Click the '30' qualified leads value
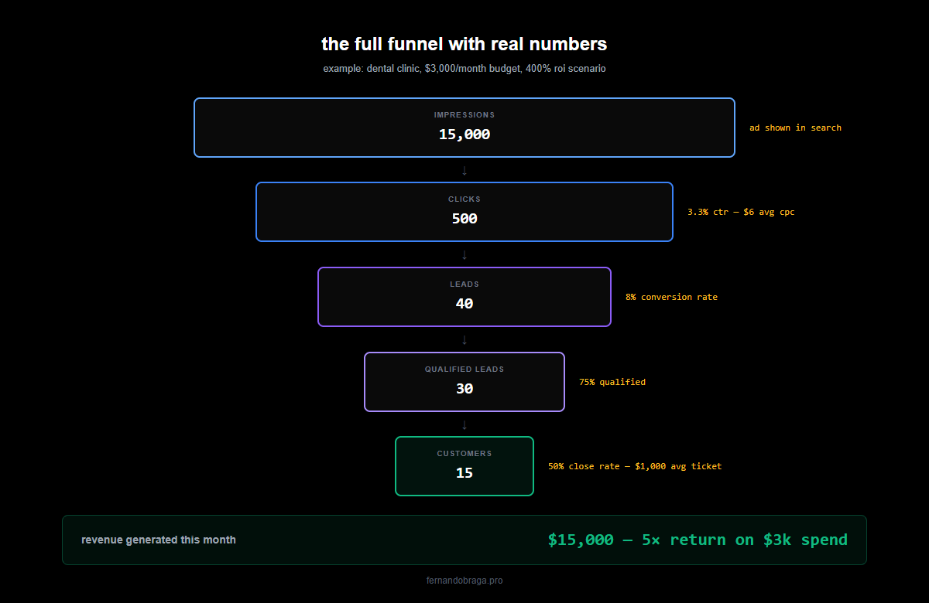929x603 pixels. coord(464,389)
